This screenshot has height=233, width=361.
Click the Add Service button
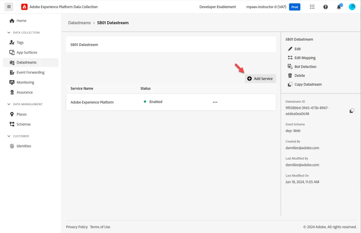click(260, 79)
